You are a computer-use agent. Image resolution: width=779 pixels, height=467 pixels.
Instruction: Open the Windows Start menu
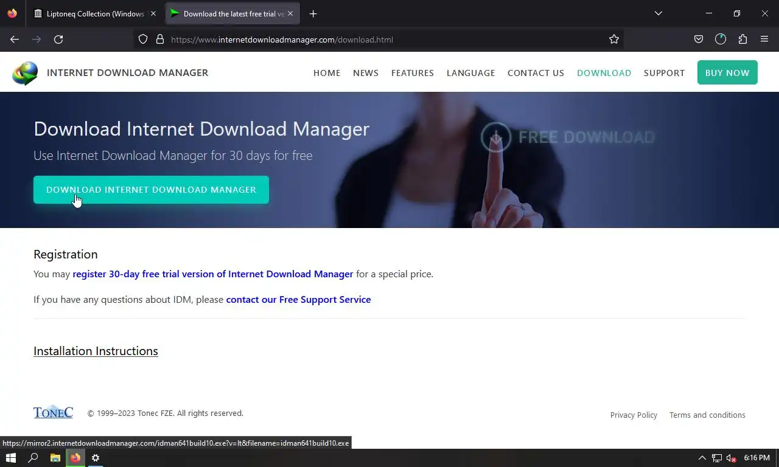[11, 458]
